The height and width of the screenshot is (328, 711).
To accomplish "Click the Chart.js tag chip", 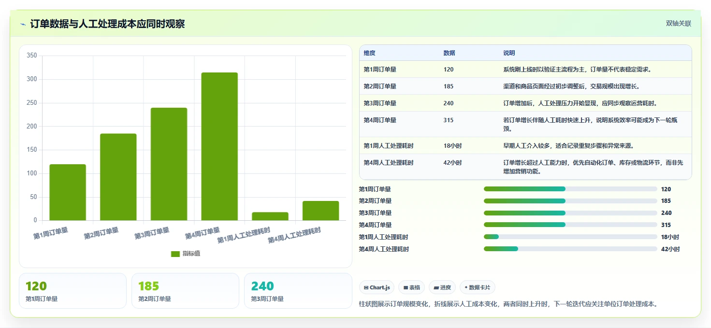I will (377, 287).
